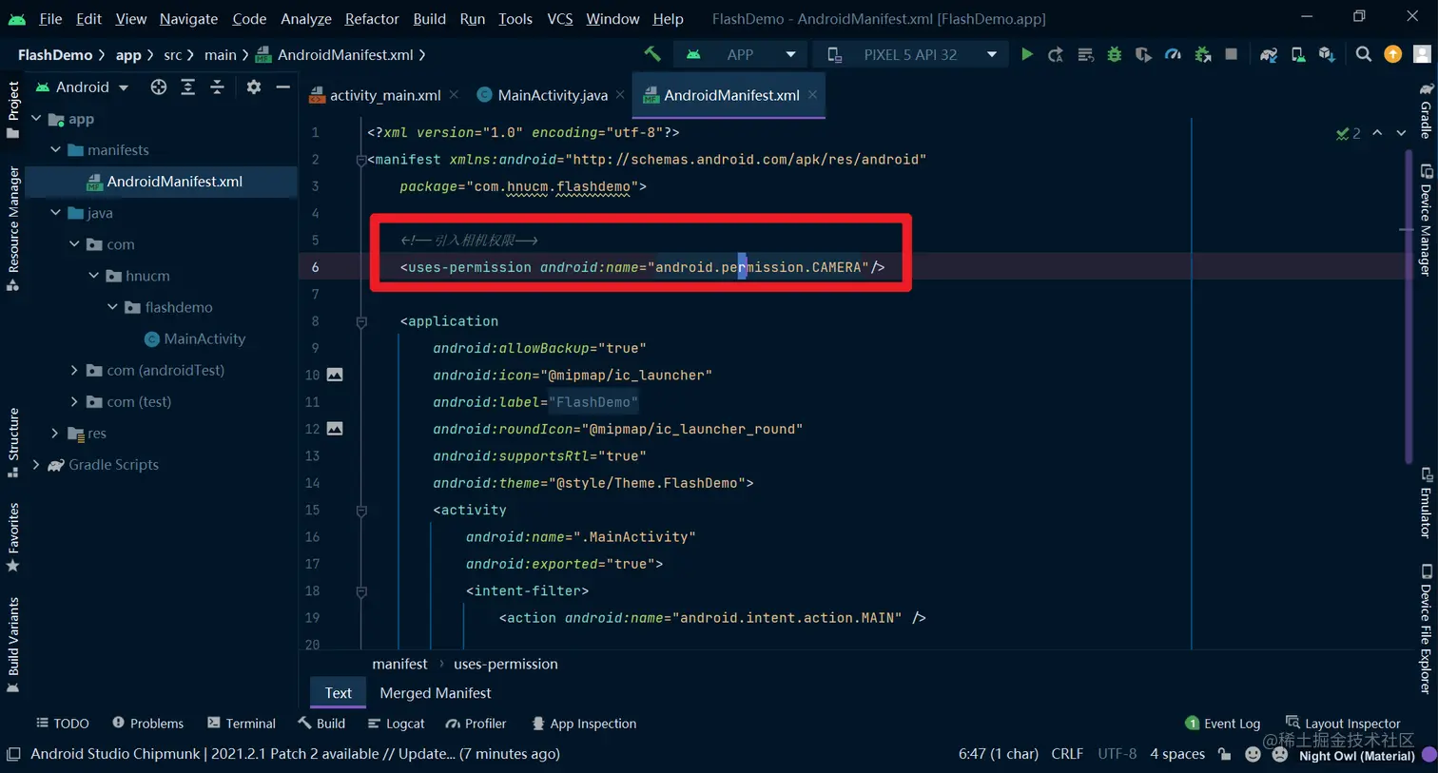Click uses-permission in the breadcrumb bar

506,664
